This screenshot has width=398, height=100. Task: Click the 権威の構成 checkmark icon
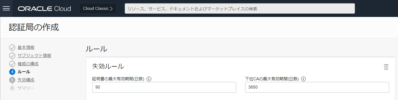(12, 64)
